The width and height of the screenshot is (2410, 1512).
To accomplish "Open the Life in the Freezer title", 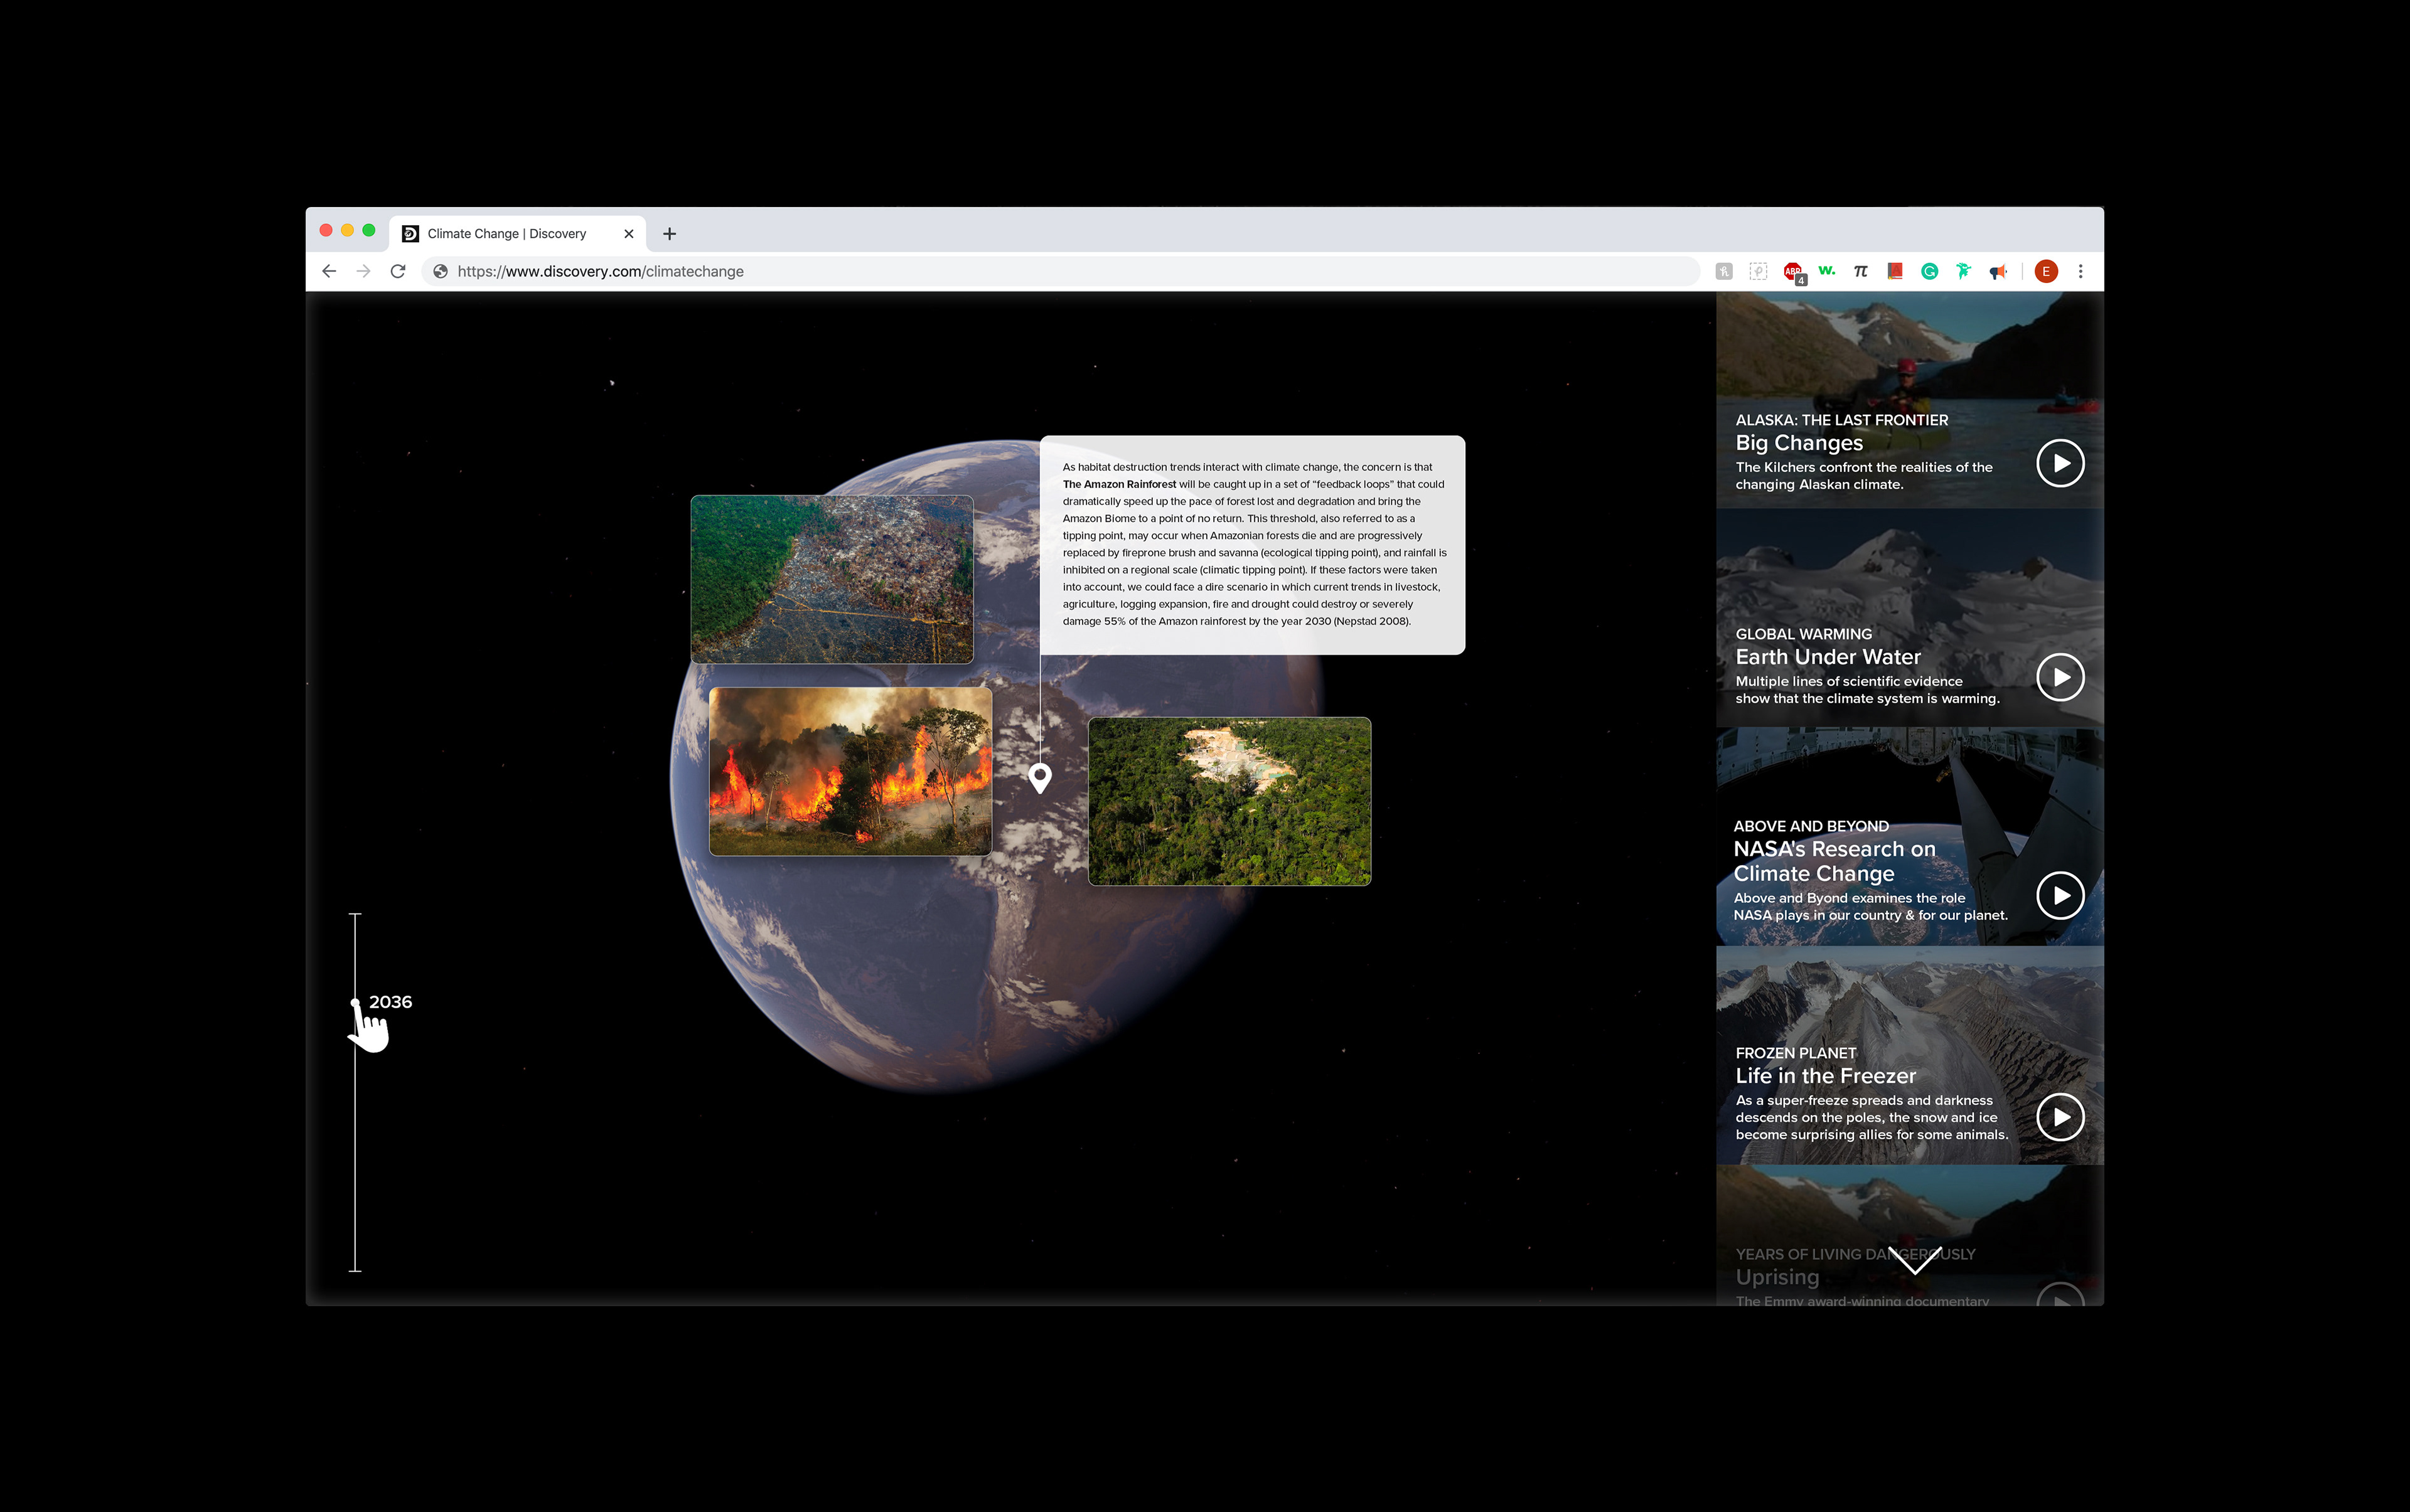I will 1824,1076.
